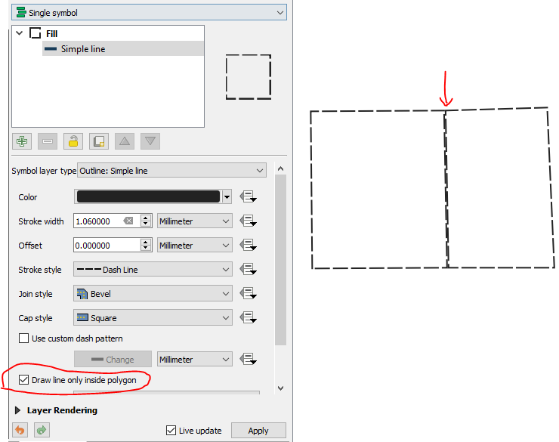Undo the last style change

pos(20,430)
